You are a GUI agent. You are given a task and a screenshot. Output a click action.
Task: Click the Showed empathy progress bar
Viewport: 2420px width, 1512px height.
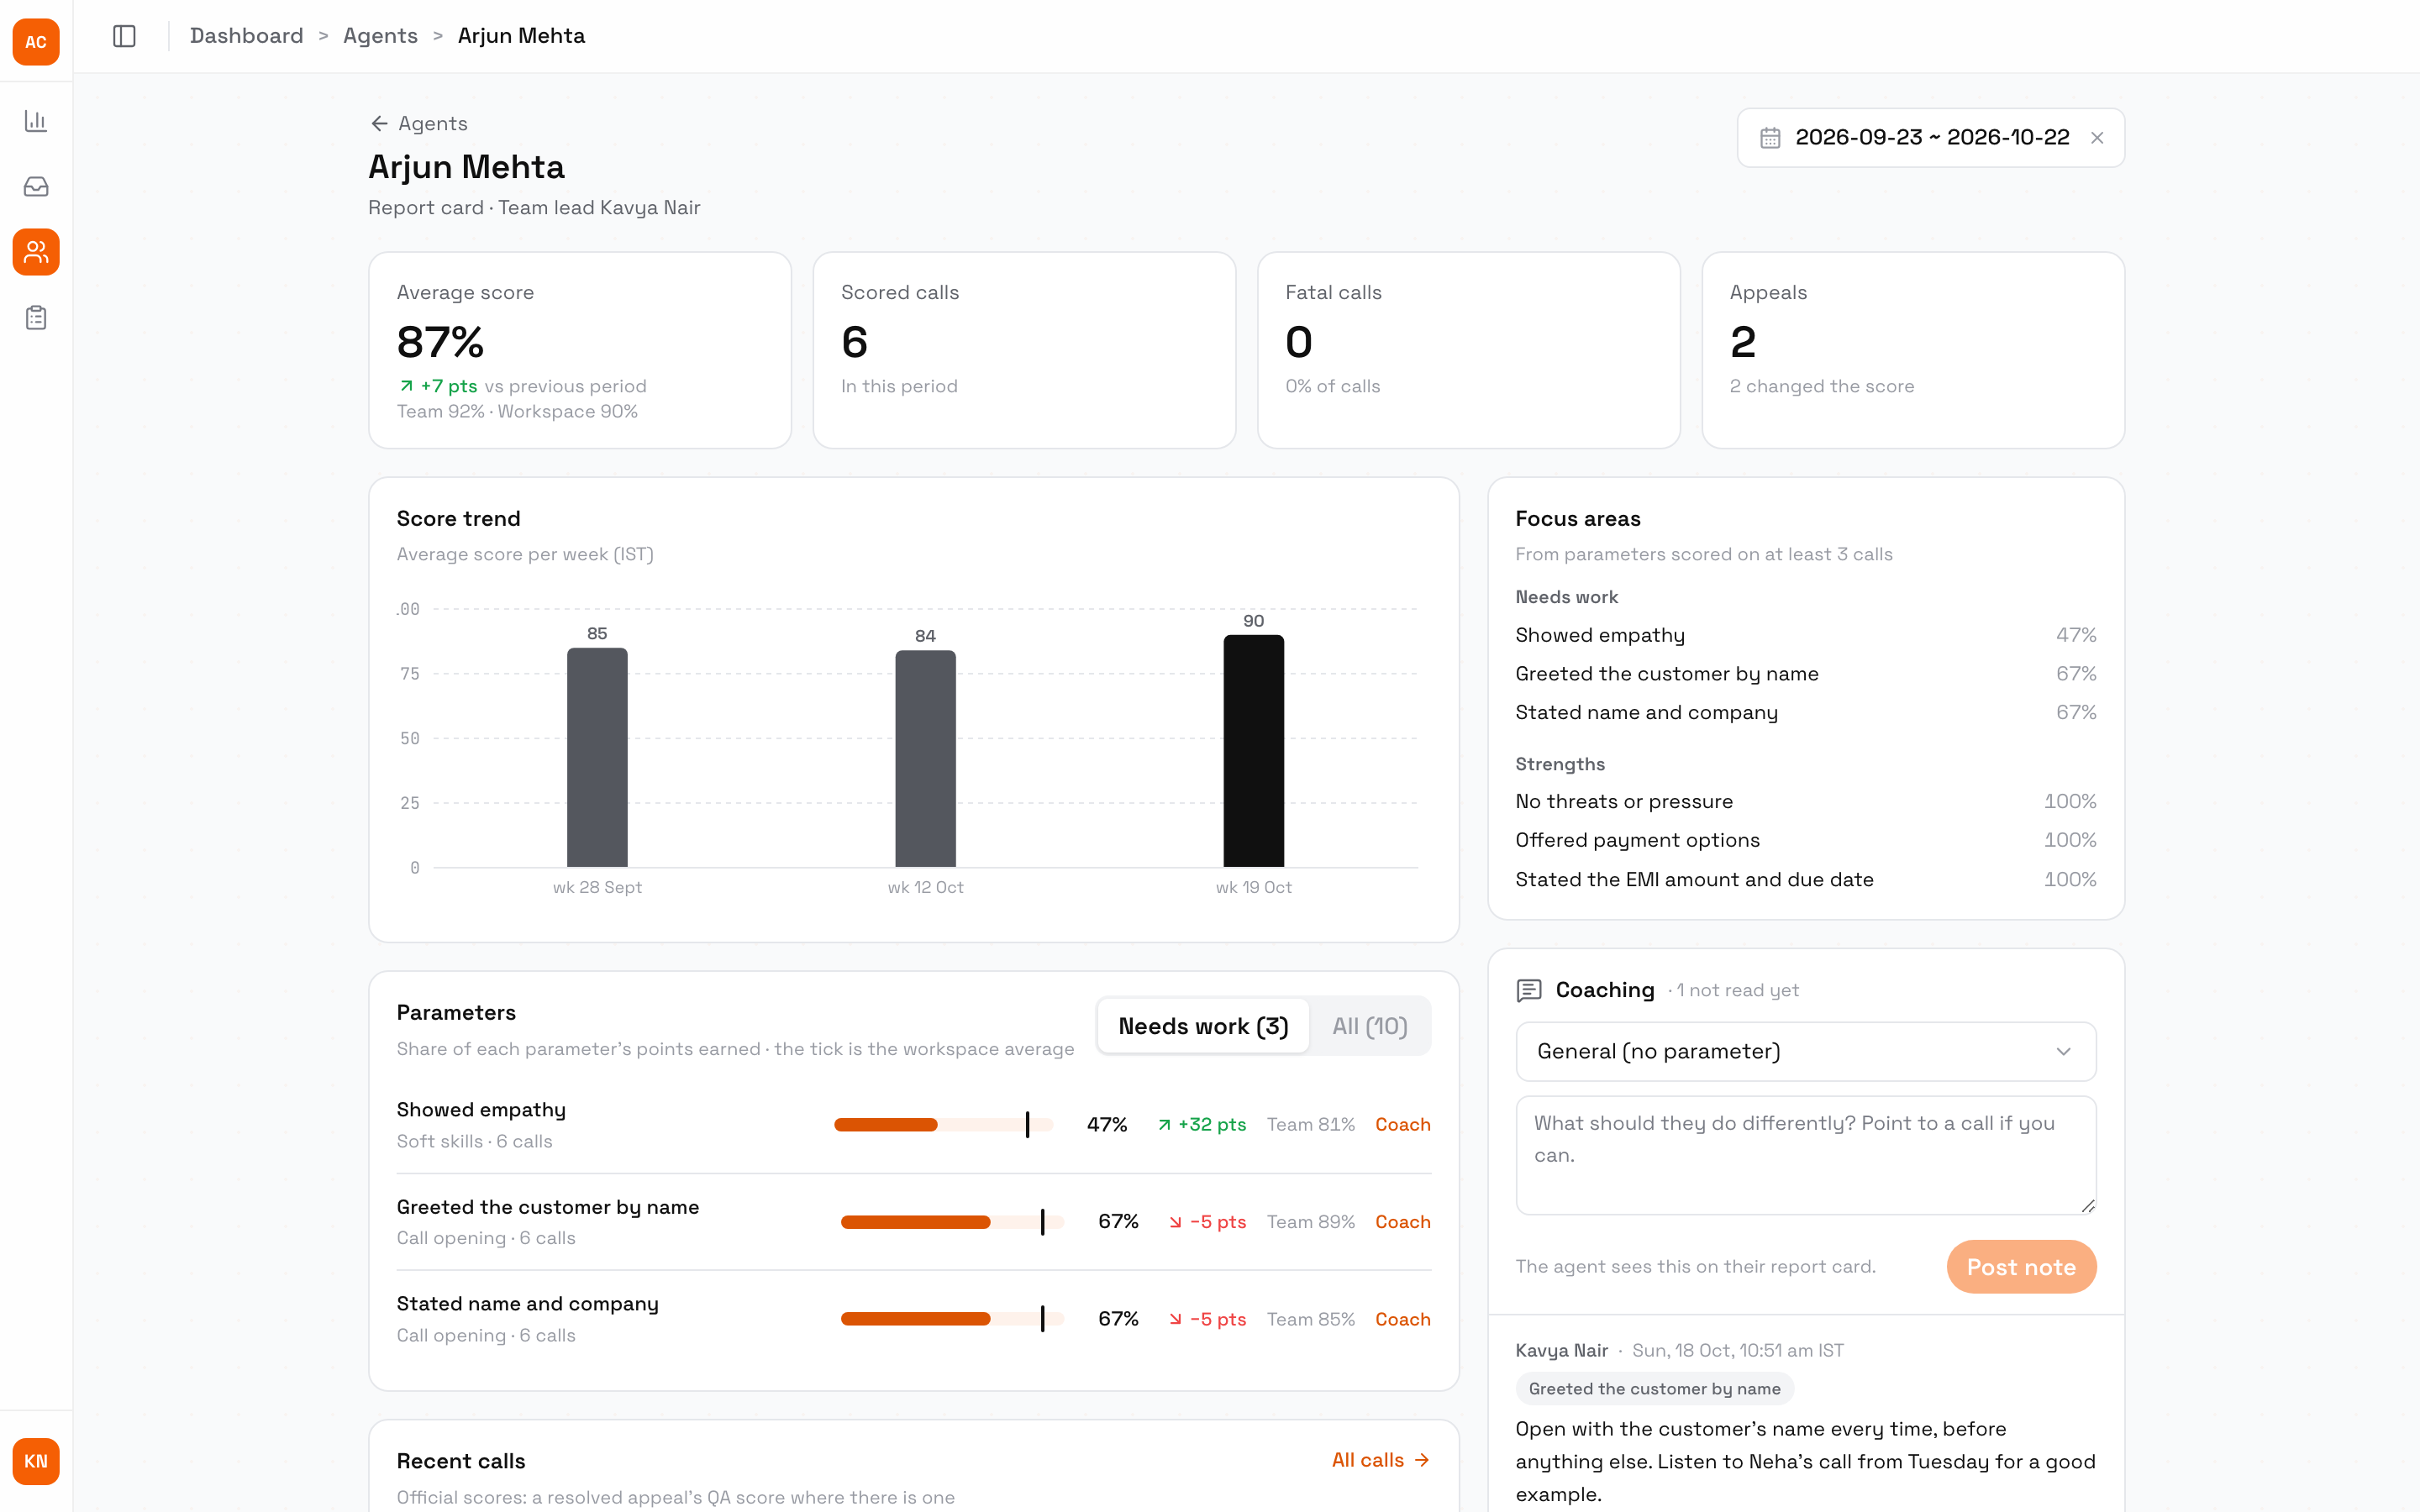(943, 1124)
